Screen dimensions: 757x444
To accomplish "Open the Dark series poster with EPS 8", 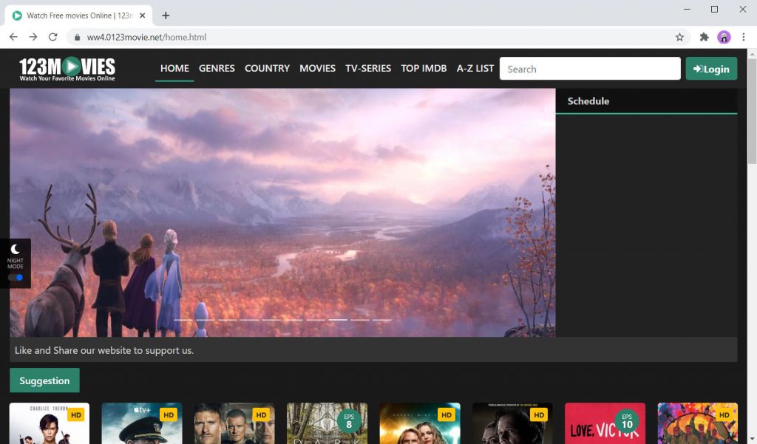I will pyautogui.click(x=327, y=423).
